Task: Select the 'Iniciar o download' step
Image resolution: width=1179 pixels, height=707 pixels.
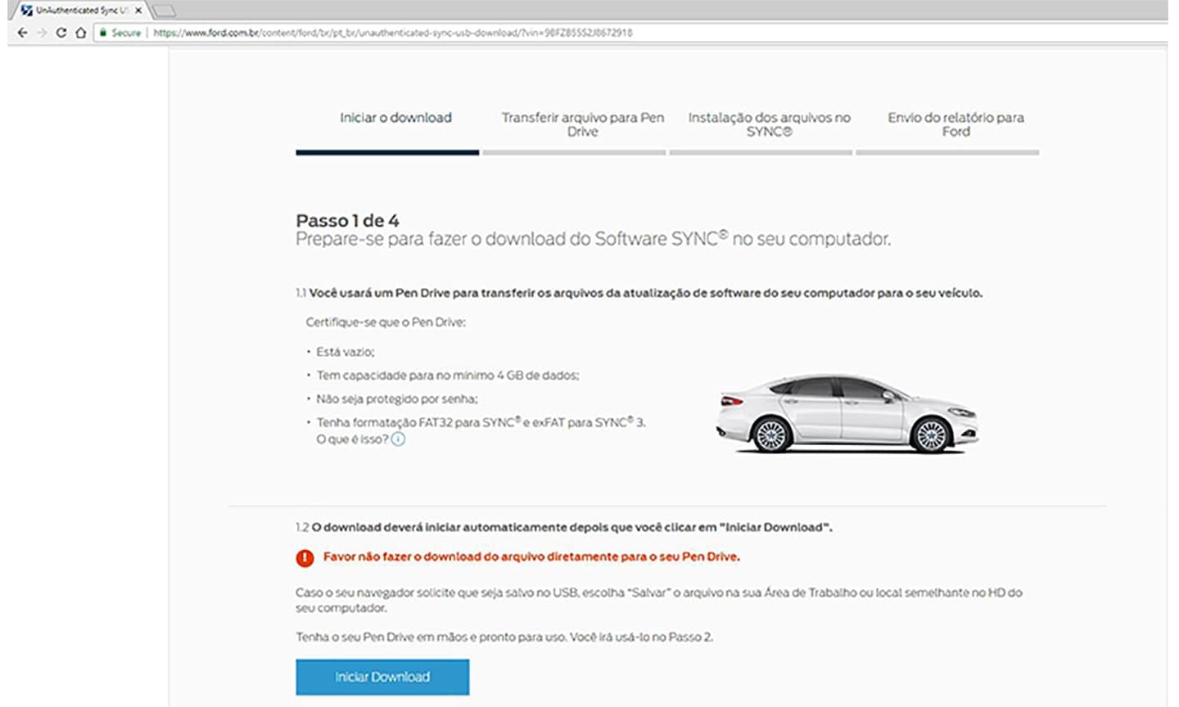Action: tap(395, 118)
